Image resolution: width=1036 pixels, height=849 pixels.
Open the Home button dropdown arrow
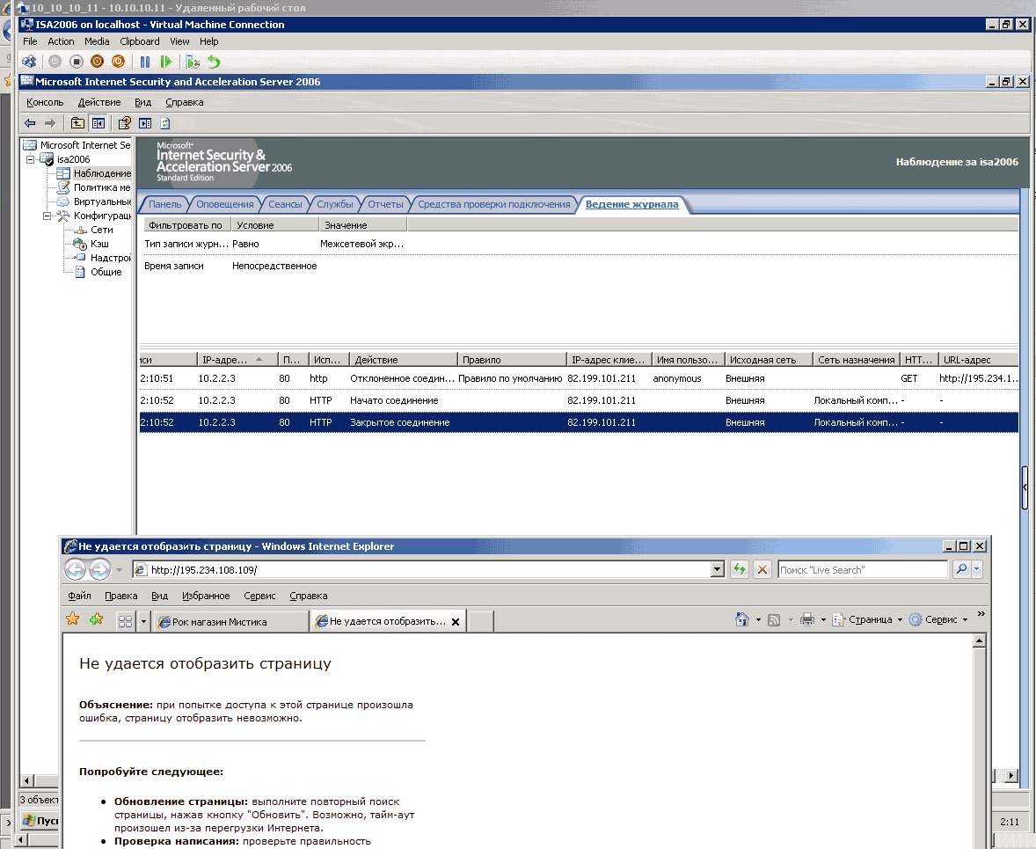(x=758, y=620)
